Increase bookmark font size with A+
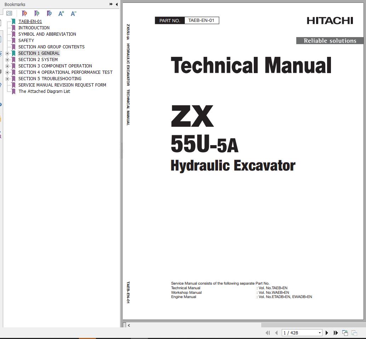Viewport: 366px width, 339px height. tap(61, 13)
